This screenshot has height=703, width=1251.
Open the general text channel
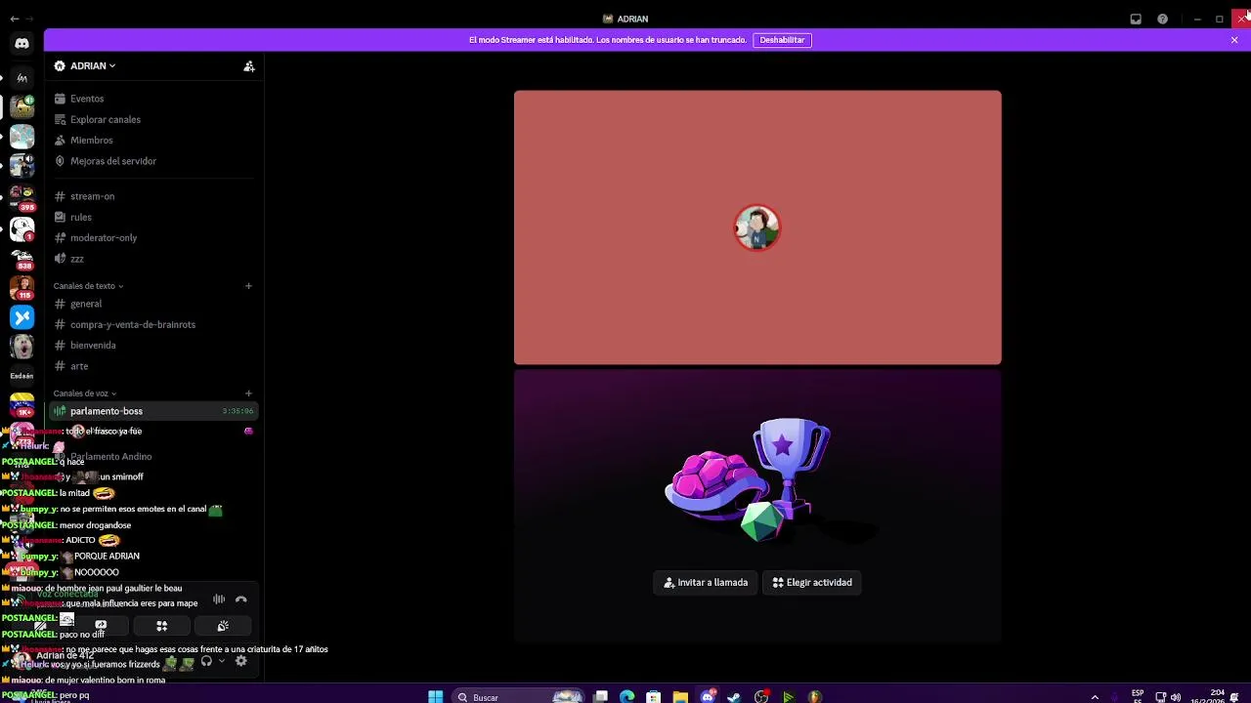[154, 304]
